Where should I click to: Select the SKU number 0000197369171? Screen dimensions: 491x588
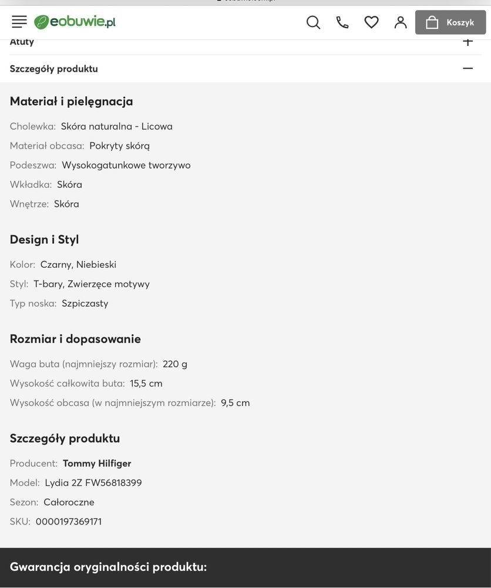coord(69,522)
